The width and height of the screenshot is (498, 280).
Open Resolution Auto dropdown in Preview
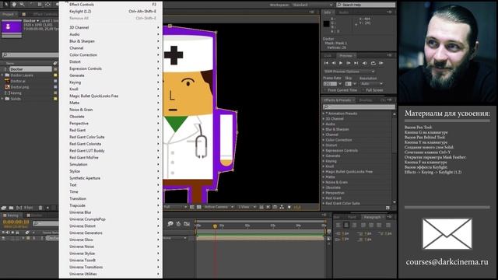(371, 84)
